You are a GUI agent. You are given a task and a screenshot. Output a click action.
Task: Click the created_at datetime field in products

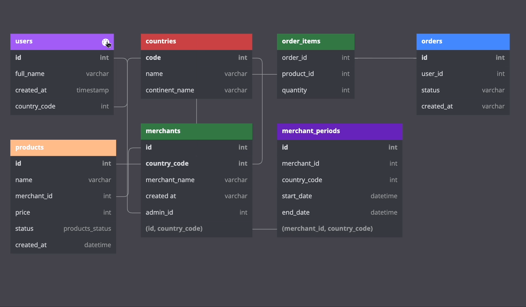tap(63, 245)
